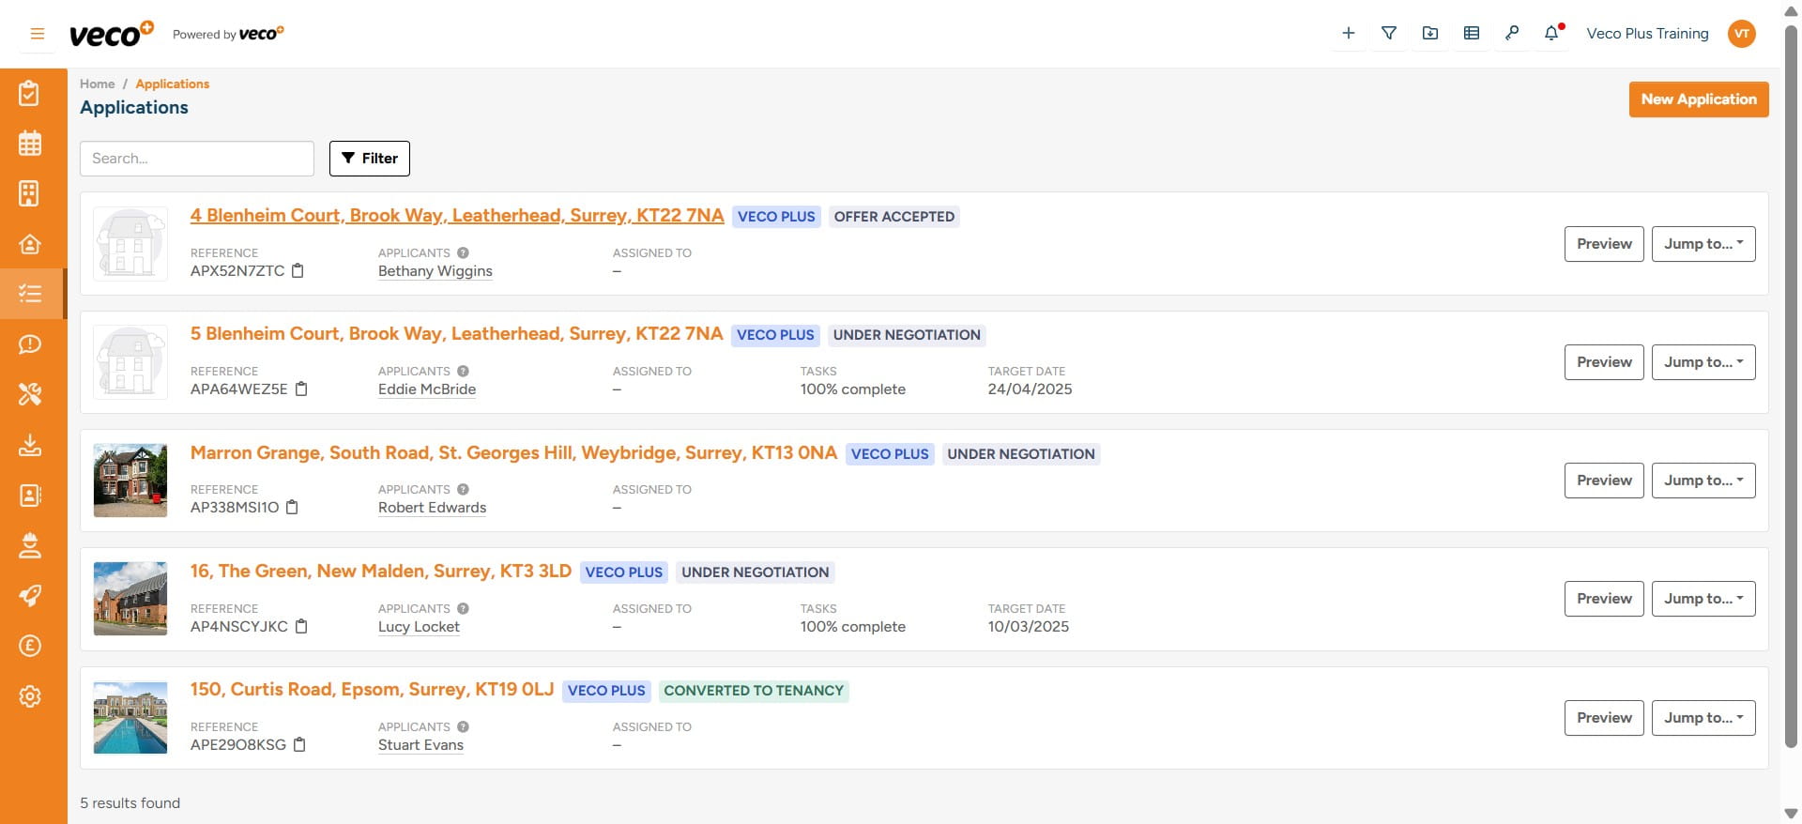Open applicant Bethany Wiggins
1802x824 pixels.
click(x=435, y=271)
